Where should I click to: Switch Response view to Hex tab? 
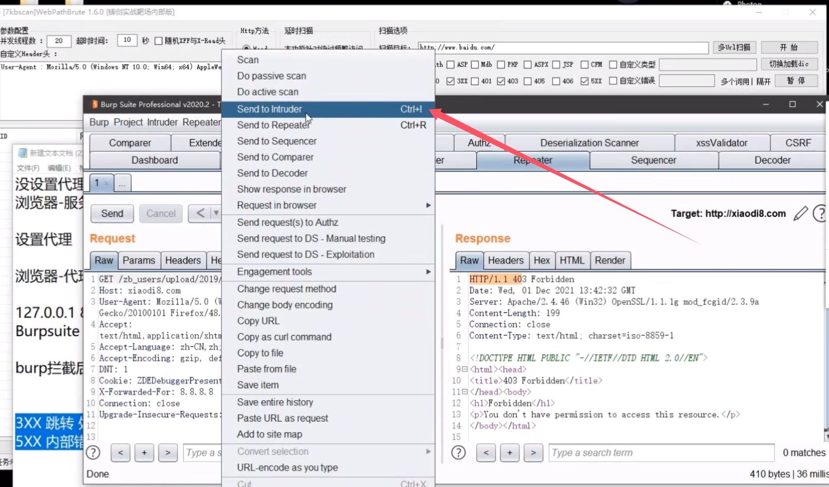541,261
